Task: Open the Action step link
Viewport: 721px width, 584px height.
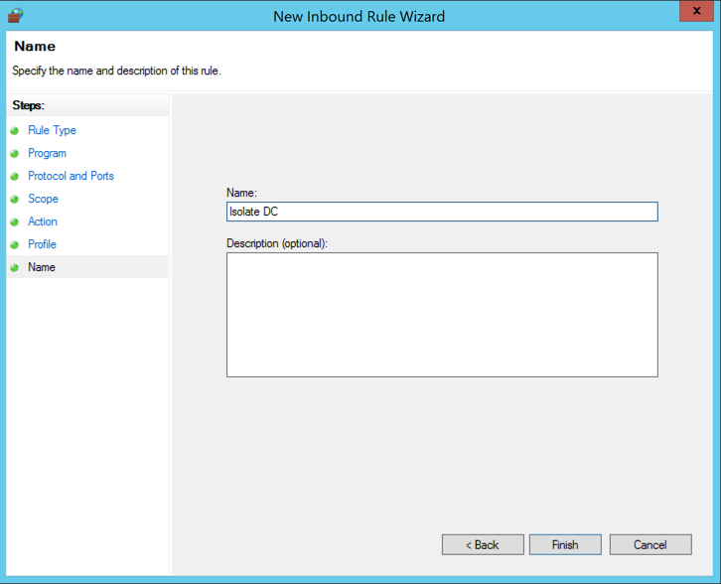Action: click(x=43, y=221)
